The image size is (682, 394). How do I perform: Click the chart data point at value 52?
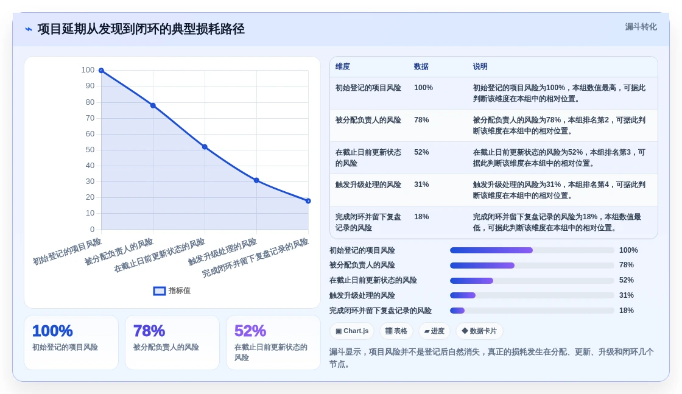click(205, 147)
